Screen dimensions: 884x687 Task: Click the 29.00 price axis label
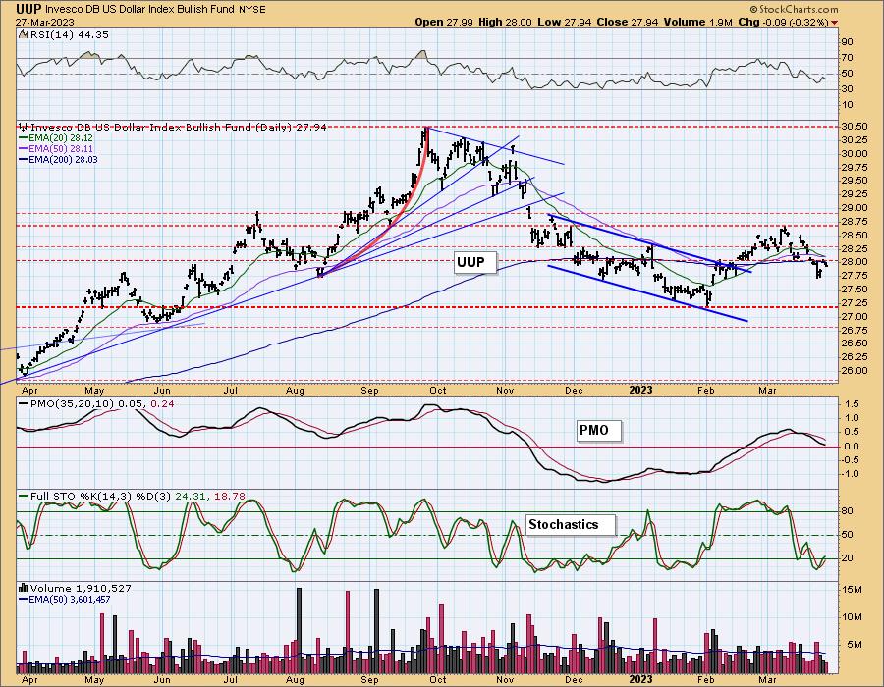[x=855, y=208]
